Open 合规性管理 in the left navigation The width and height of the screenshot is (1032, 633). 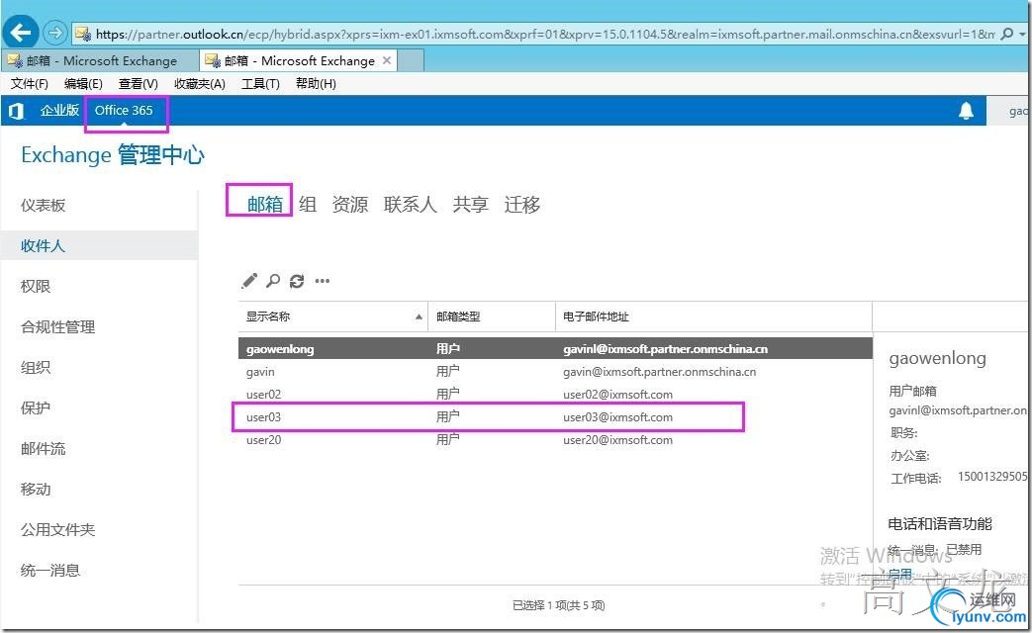click(x=58, y=327)
